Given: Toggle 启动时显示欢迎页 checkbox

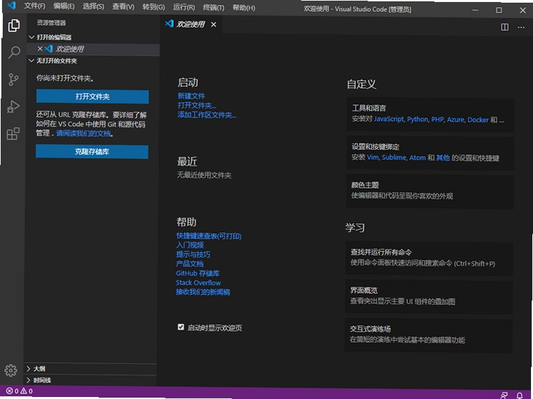Looking at the screenshot, I should [x=181, y=327].
